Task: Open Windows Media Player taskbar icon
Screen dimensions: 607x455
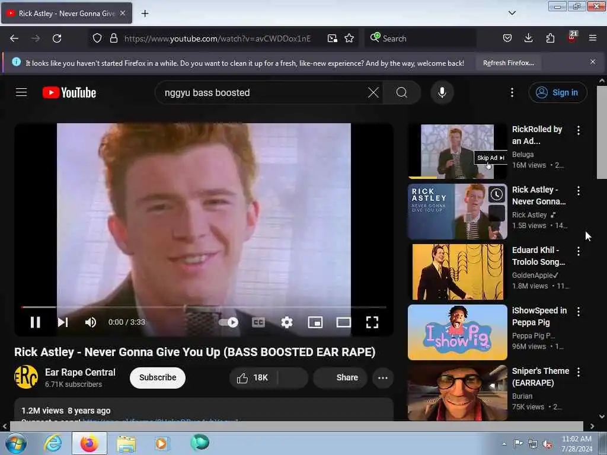Action: [x=161, y=443]
